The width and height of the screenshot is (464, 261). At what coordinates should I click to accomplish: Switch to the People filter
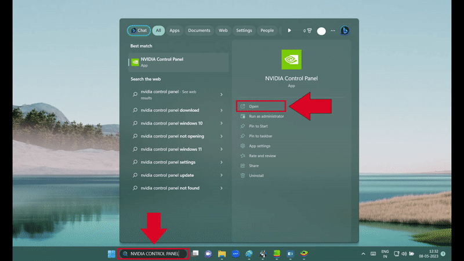pyautogui.click(x=267, y=31)
